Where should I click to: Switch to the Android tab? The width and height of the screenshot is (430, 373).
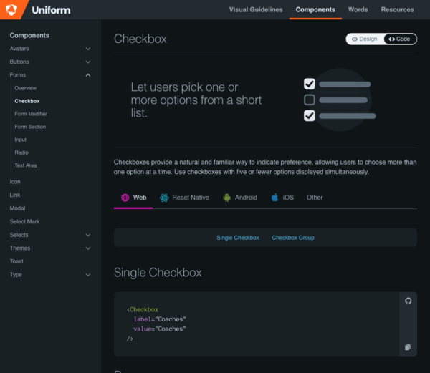[240, 198]
